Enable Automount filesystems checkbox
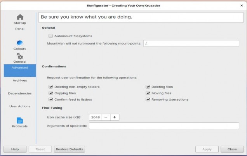The image size is (247, 156). [50, 36]
